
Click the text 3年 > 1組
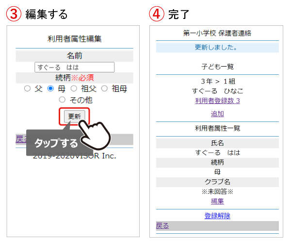[218, 81]
